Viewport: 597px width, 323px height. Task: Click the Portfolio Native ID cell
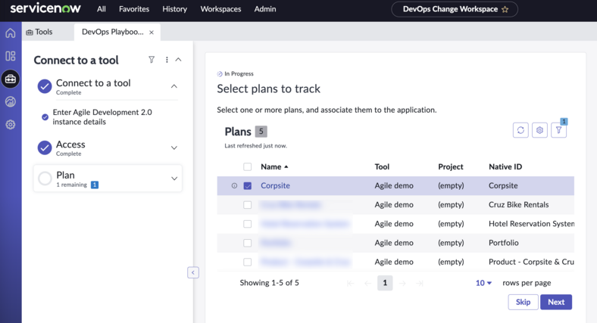point(503,243)
